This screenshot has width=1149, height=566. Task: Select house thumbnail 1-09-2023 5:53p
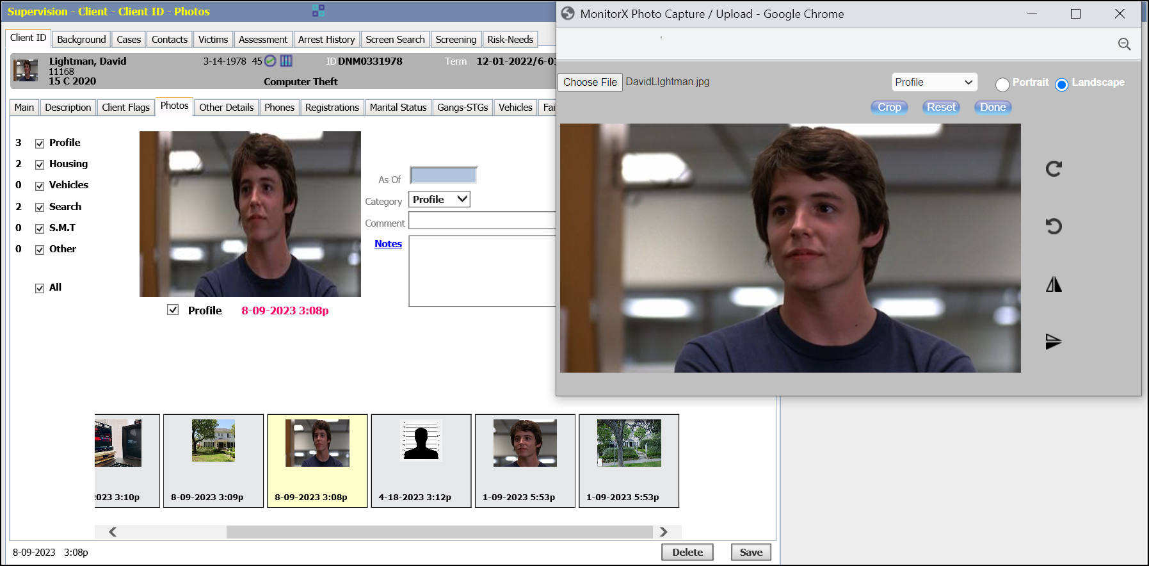tap(629, 460)
